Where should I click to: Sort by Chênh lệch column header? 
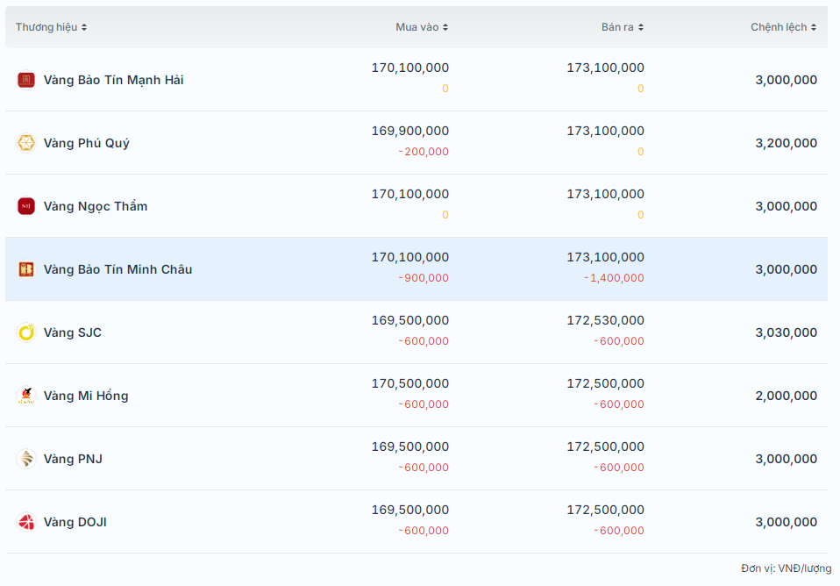783,27
